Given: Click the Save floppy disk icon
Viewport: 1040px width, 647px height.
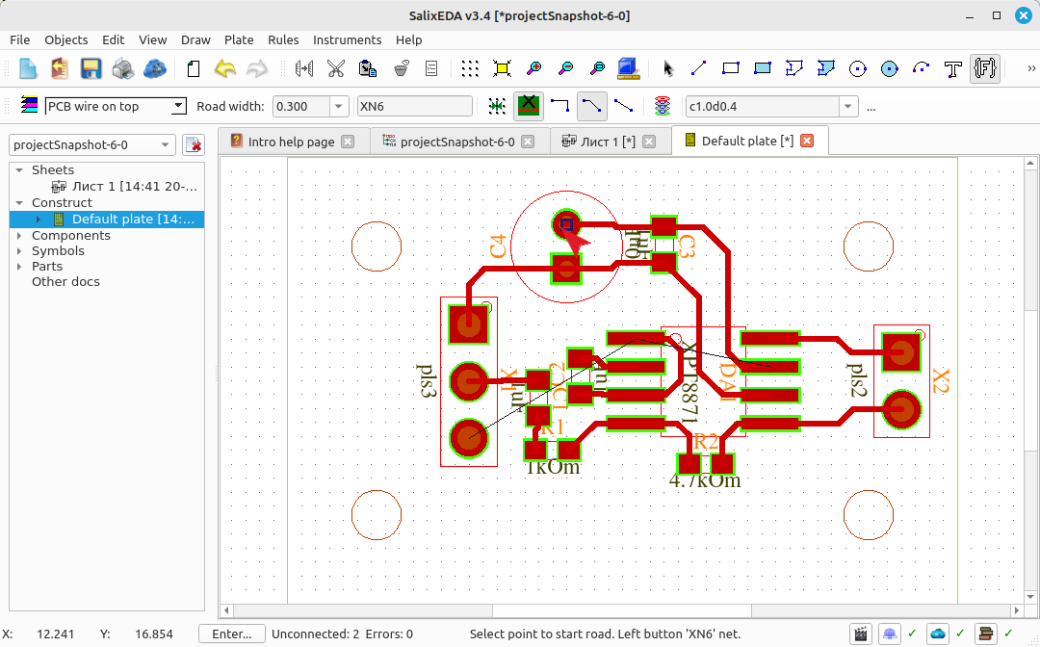Looking at the screenshot, I should 91,68.
